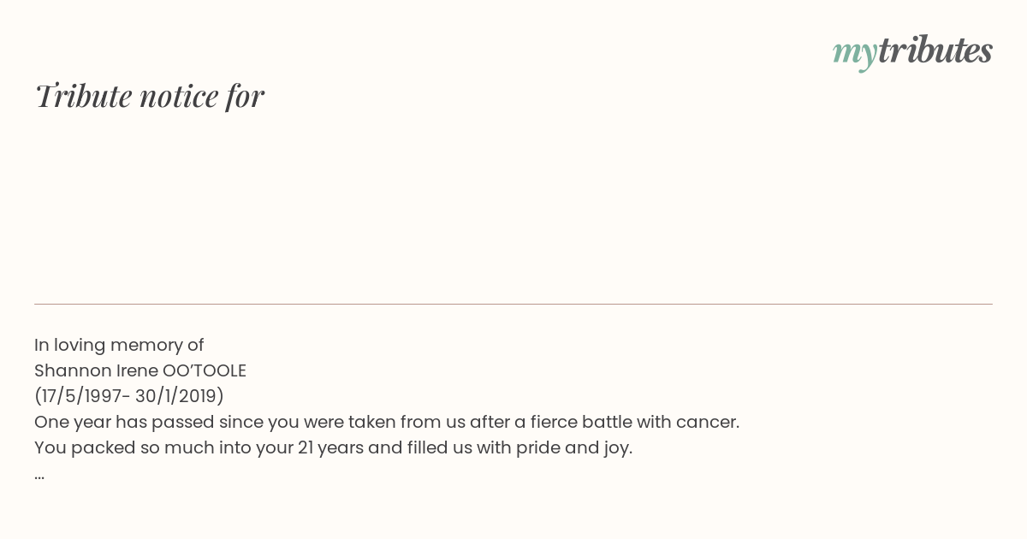This screenshot has width=1027, height=539.
Task: Select the name Shannon Irene OO'TOOLE
Action: (x=140, y=370)
